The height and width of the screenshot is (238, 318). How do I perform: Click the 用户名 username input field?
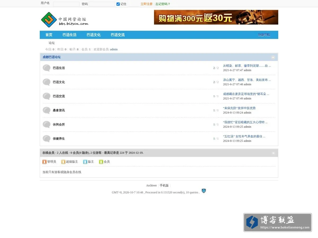[x=66, y=4]
